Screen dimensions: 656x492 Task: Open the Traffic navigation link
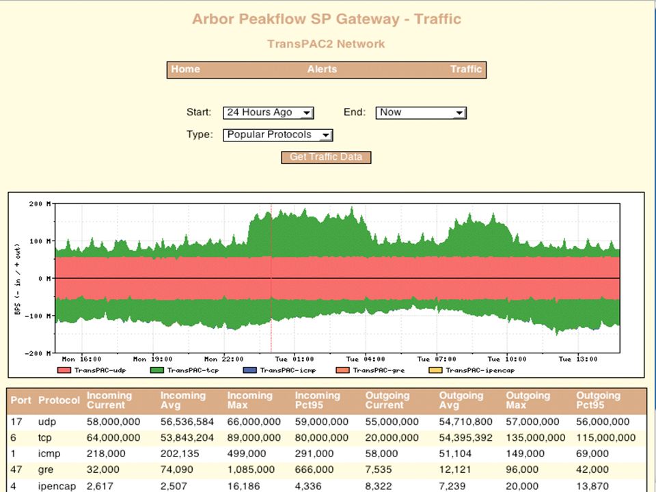(466, 70)
